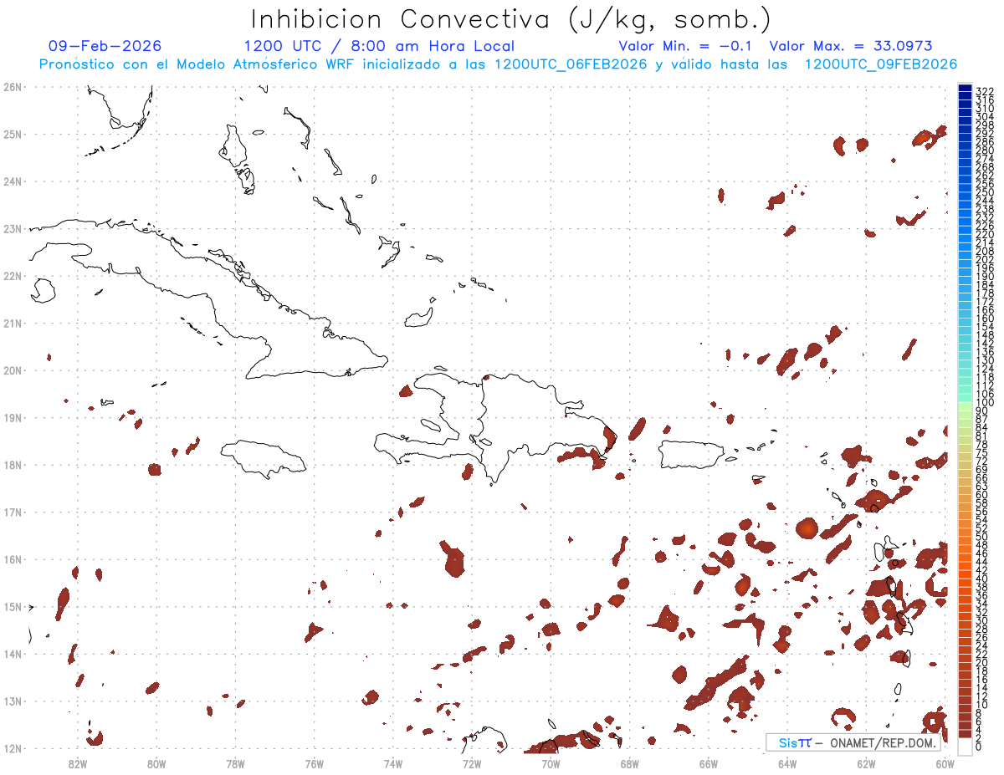Click the 23N latitude axis label
The width and height of the screenshot is (1004, 775).
[13, 228]
